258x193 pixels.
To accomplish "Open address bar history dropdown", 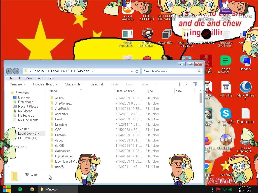I will (x=132, y=71).
